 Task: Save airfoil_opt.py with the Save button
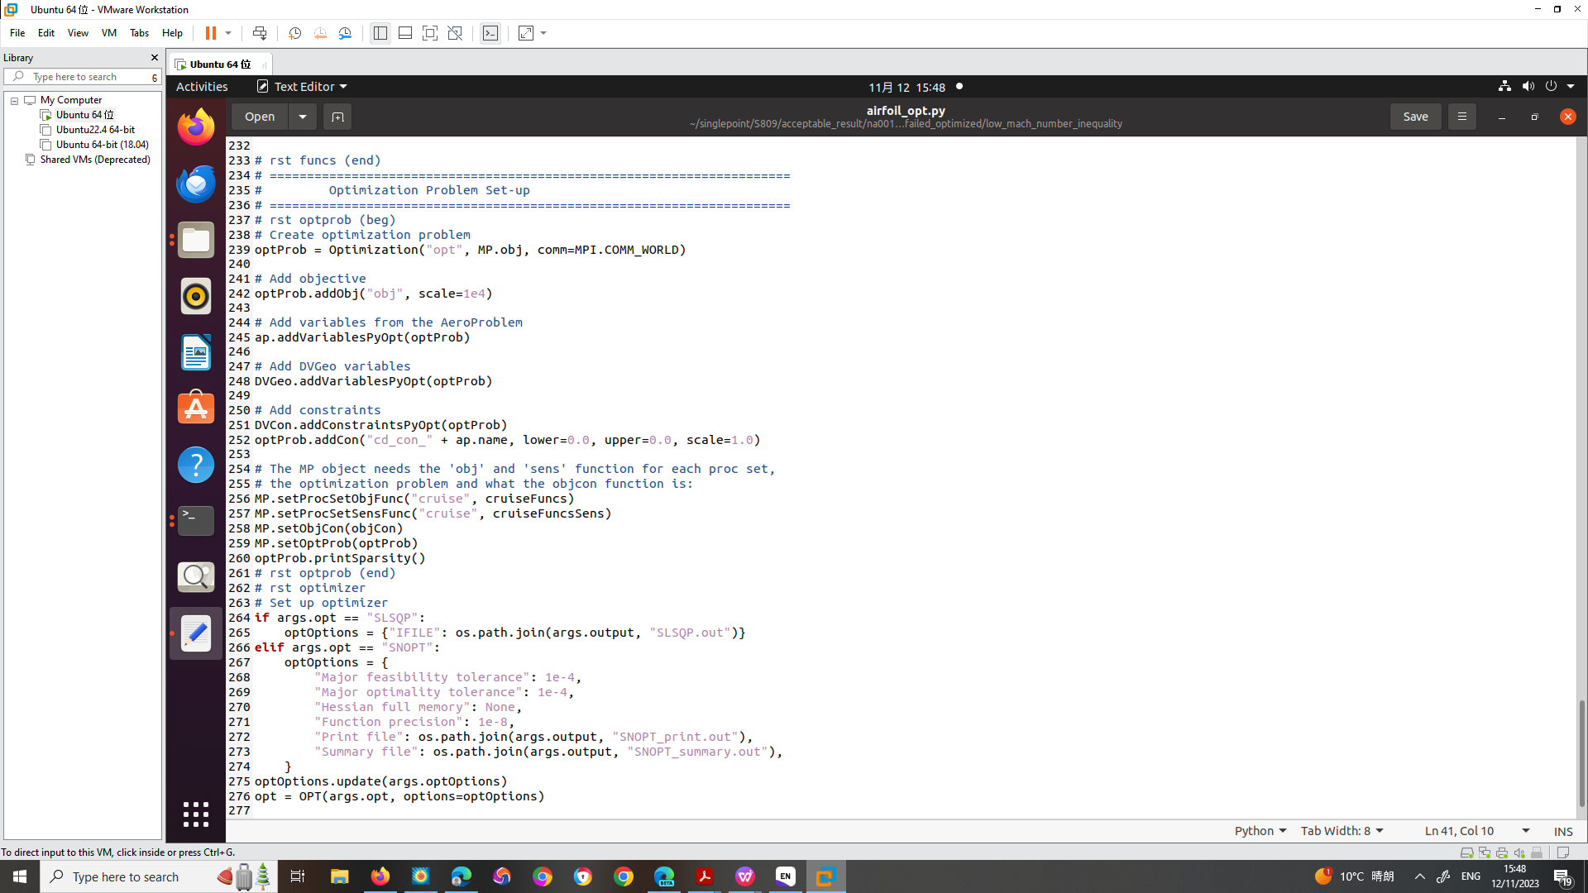click(1415, 116)
